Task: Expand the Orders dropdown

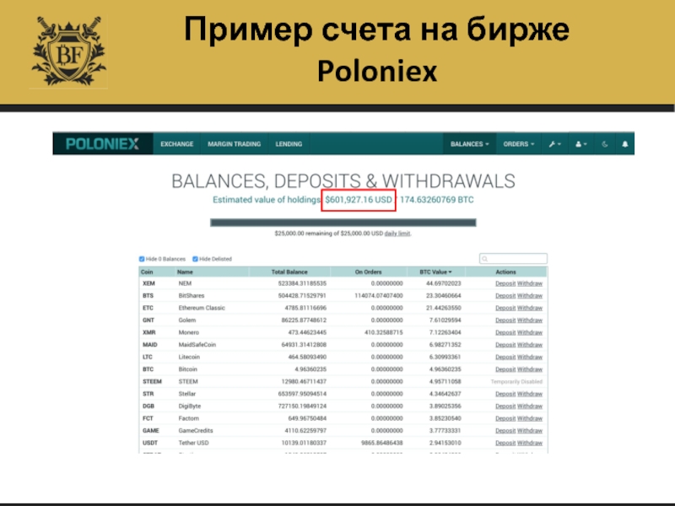Action: [519, 144]
